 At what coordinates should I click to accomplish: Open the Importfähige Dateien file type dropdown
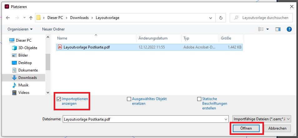[x=261, y=119]
